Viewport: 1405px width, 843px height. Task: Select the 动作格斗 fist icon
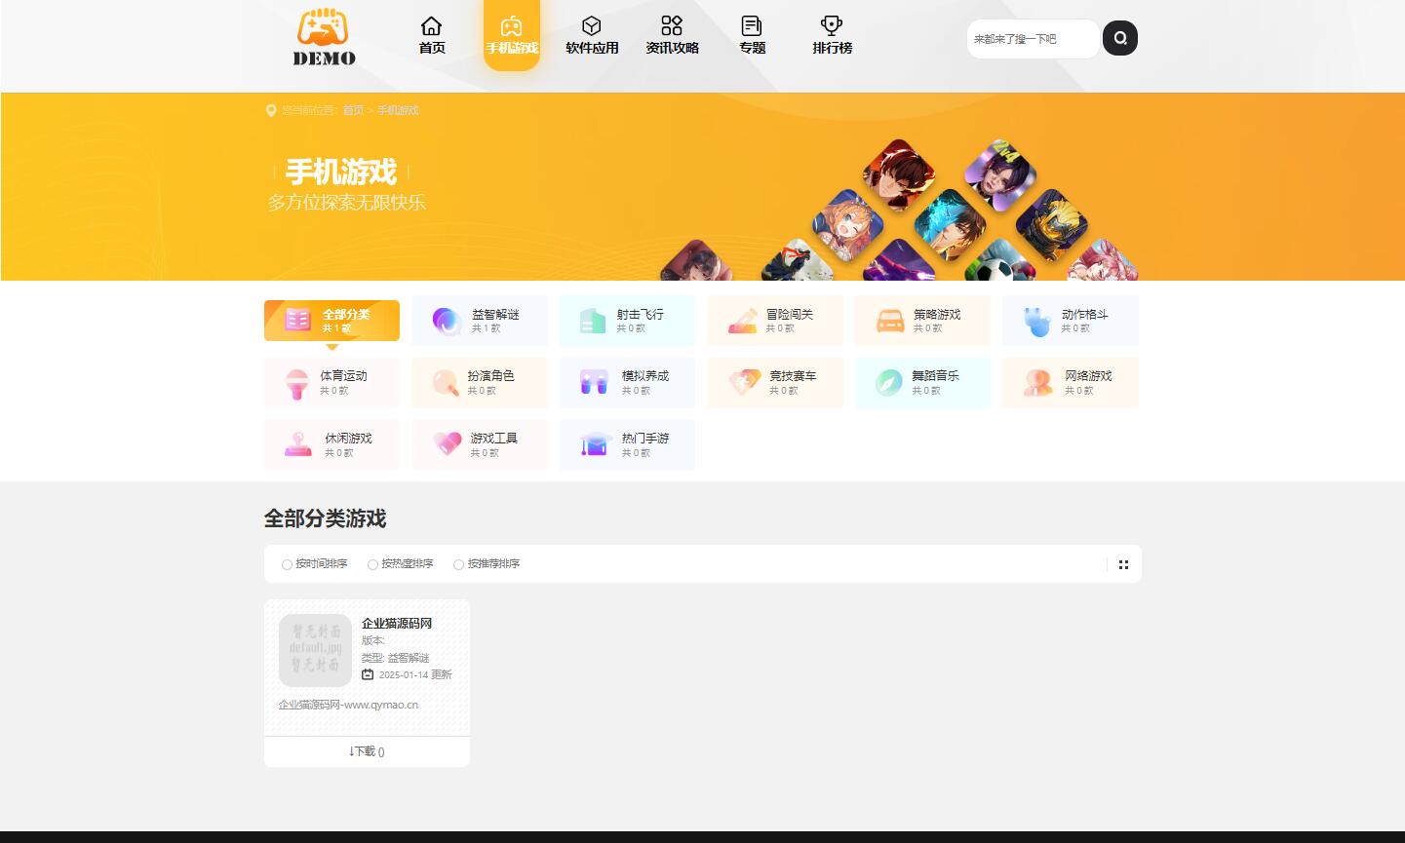[1036, 321]
